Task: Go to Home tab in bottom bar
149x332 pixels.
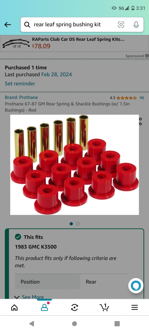Action: pyautogui.click(x=14, y=307)
